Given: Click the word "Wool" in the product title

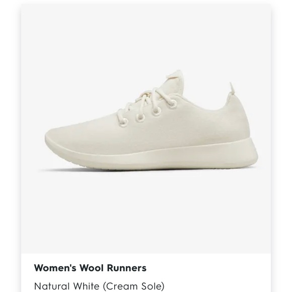Looking at the screenshot, I should coord(92,268).
